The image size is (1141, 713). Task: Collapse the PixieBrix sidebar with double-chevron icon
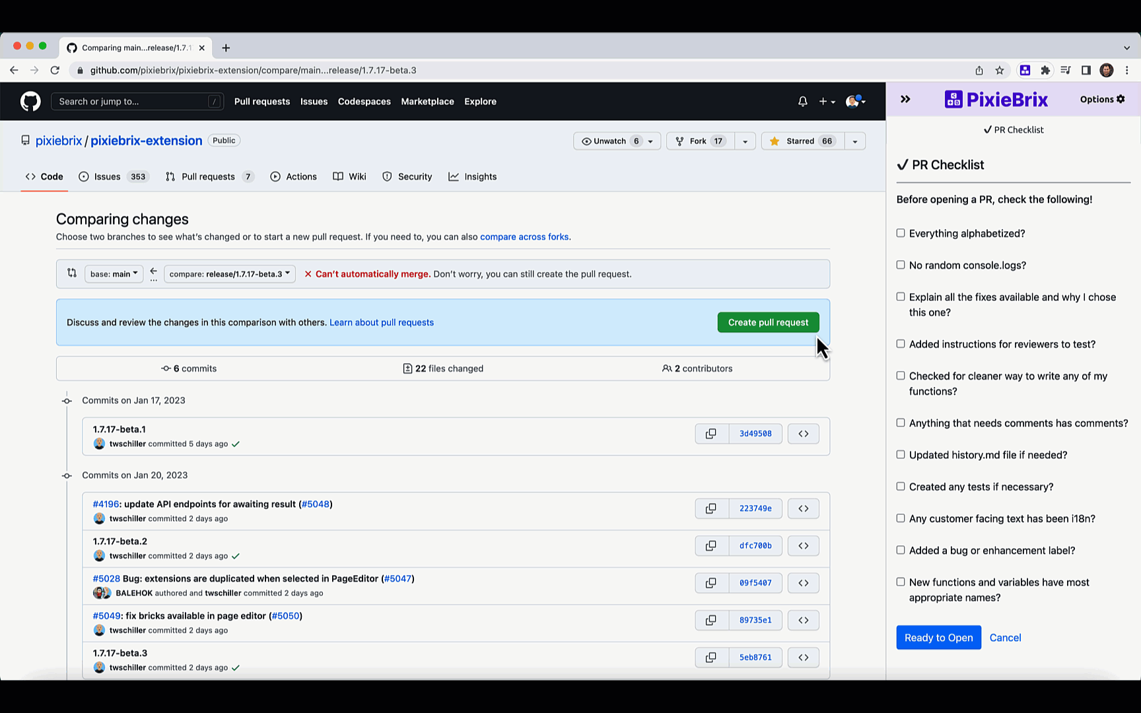(x=905, y=99)
